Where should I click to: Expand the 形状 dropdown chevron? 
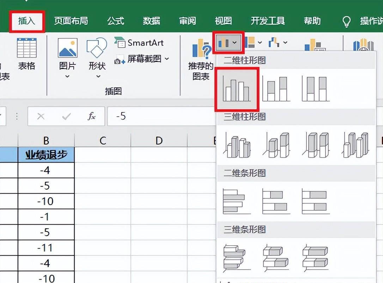click(98, 76)
